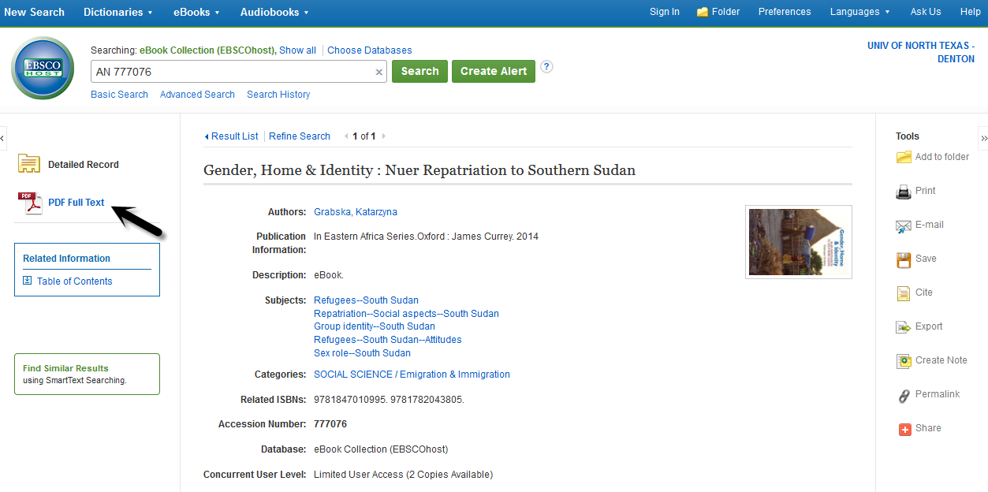Viewport: 988px width, 492px height.
Task: Click the Table of Contents download icon
Action: pos(28,281)
